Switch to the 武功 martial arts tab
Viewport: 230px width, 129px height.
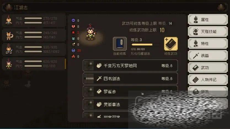point(208,68)
